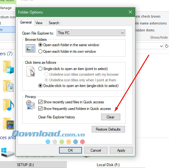Click the refresh icon in Explorer address bar

(x=166, y=46)
